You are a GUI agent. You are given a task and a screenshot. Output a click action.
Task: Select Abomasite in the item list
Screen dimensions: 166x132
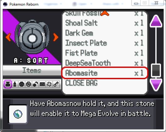click(x=104, y=73)
